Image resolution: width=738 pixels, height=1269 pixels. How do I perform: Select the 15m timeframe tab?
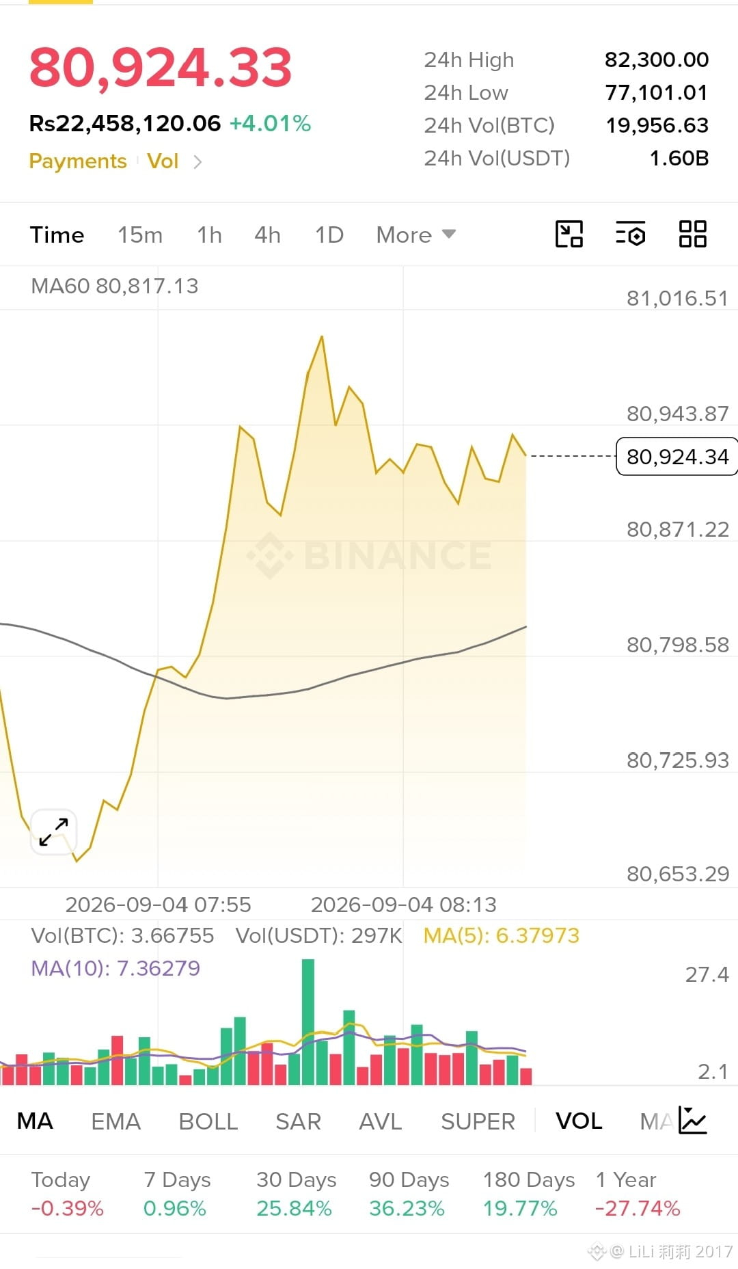(140, 235)
